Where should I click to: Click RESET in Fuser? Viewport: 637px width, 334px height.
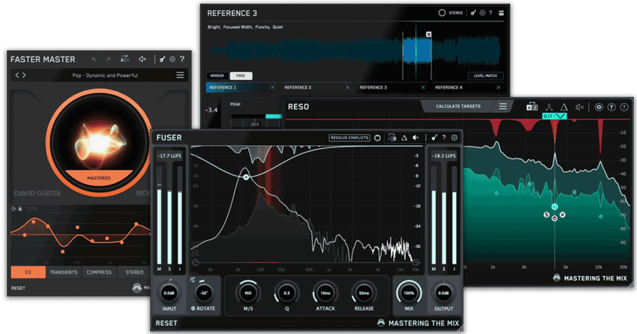pyautogui.click(x=166, y=323)
